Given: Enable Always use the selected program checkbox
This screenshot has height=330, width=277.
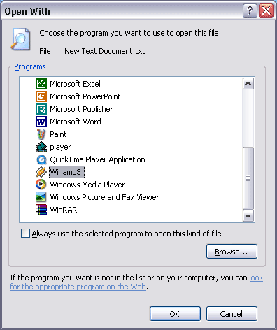Looking at the screenshot, I should pyautogui.click(x=25, y=234).
